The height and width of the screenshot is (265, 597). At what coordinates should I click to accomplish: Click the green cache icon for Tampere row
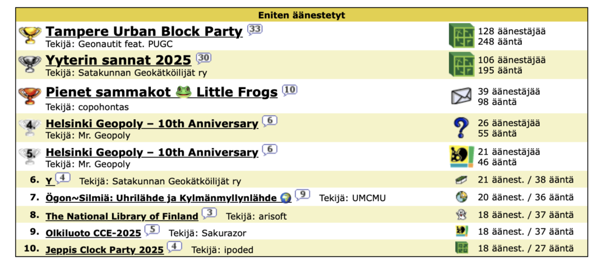[x=462, y=36]
